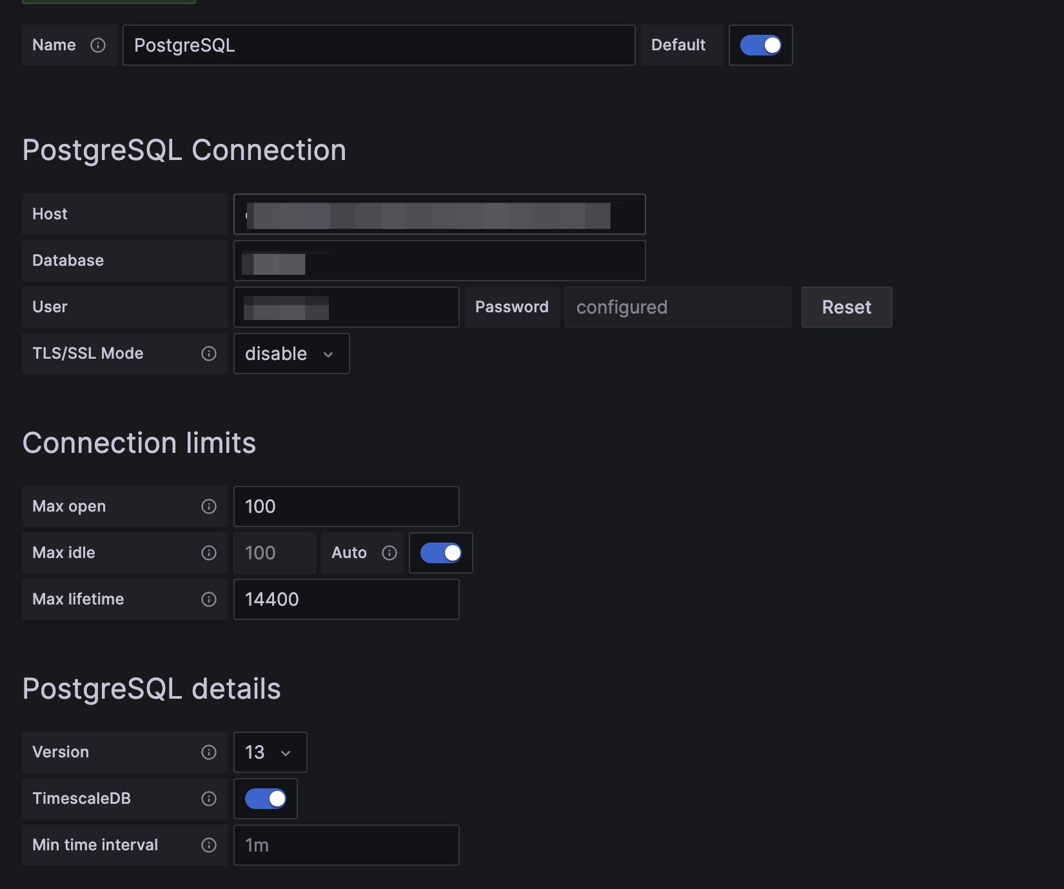This screenshot has height=889, width=1064.
Task: Click the Name field containing PostgreSQL
Action: (x=379, y=45)
